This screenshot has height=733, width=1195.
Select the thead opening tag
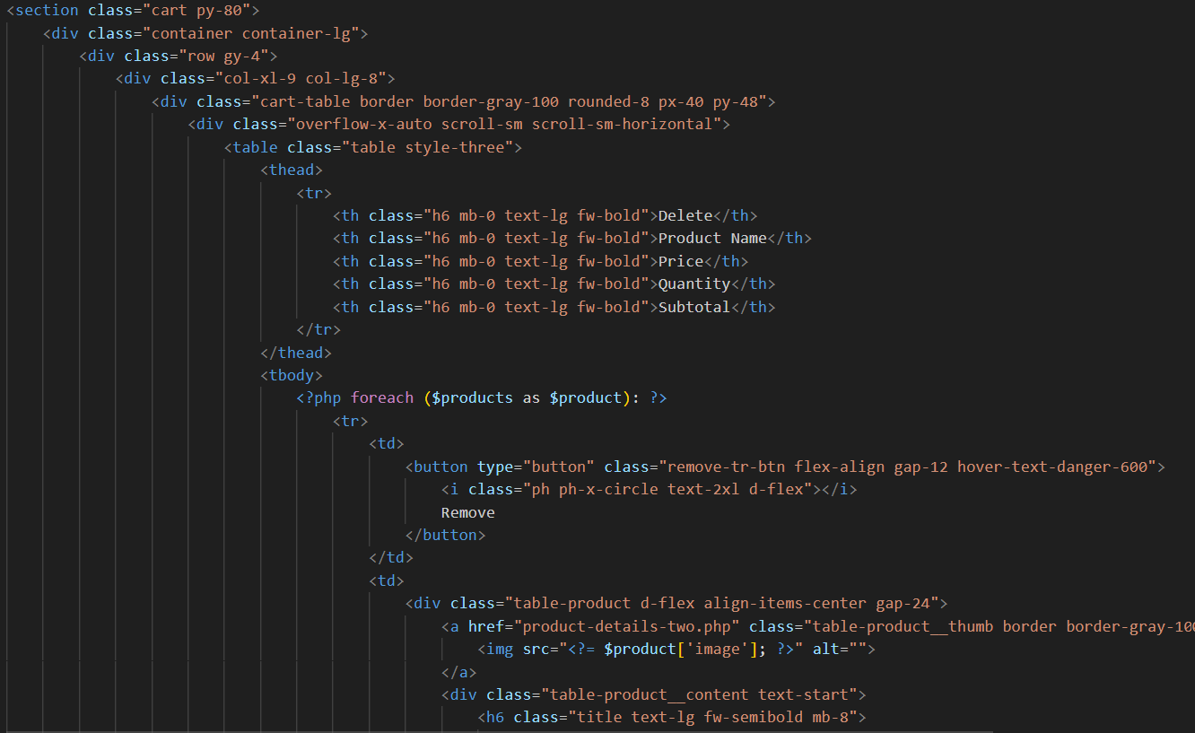pos(291,169)
